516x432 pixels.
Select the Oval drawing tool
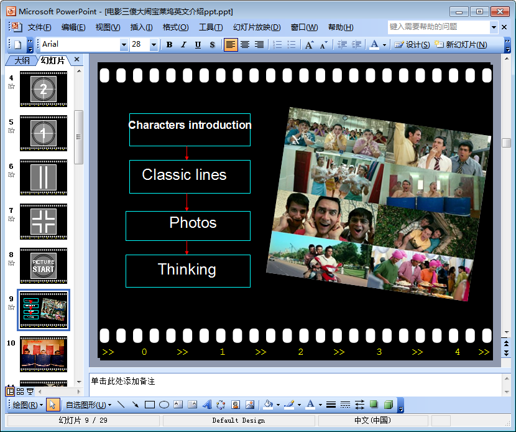(164, 405)
